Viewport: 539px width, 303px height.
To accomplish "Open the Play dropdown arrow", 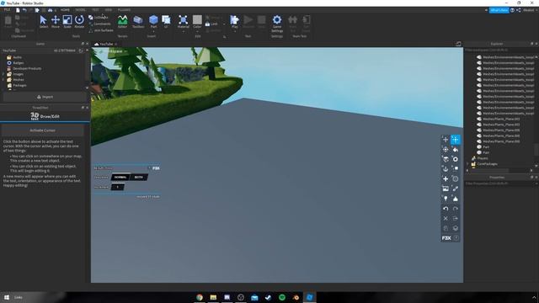I will pos(234,31).
